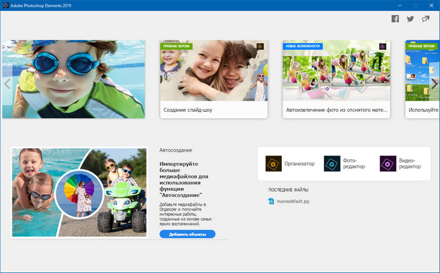Open the maxresdefault.jpg file icon

tap(271, 201)
